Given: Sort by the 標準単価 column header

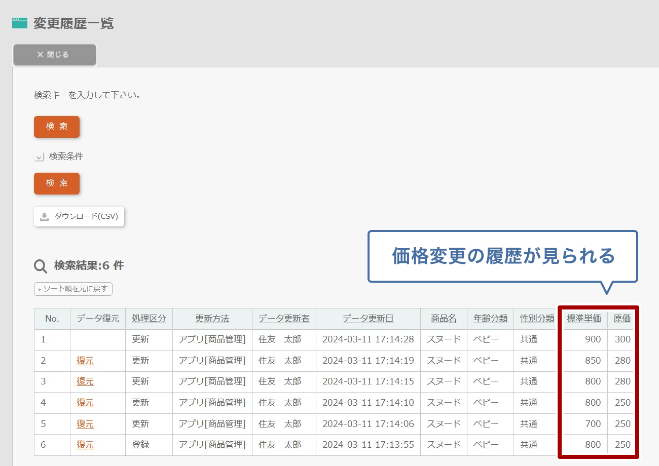Looking at the screenshot, I should [584, 319].
